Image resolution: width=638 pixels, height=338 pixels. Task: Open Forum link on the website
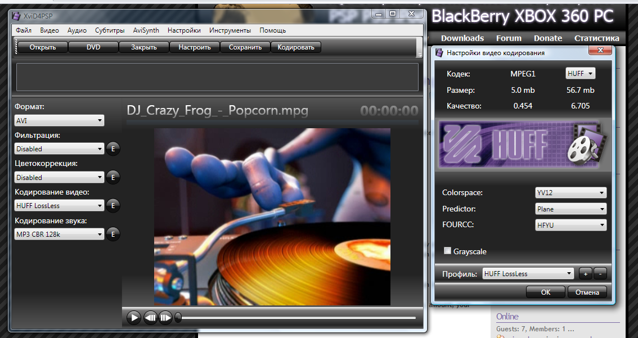[509, 38]
